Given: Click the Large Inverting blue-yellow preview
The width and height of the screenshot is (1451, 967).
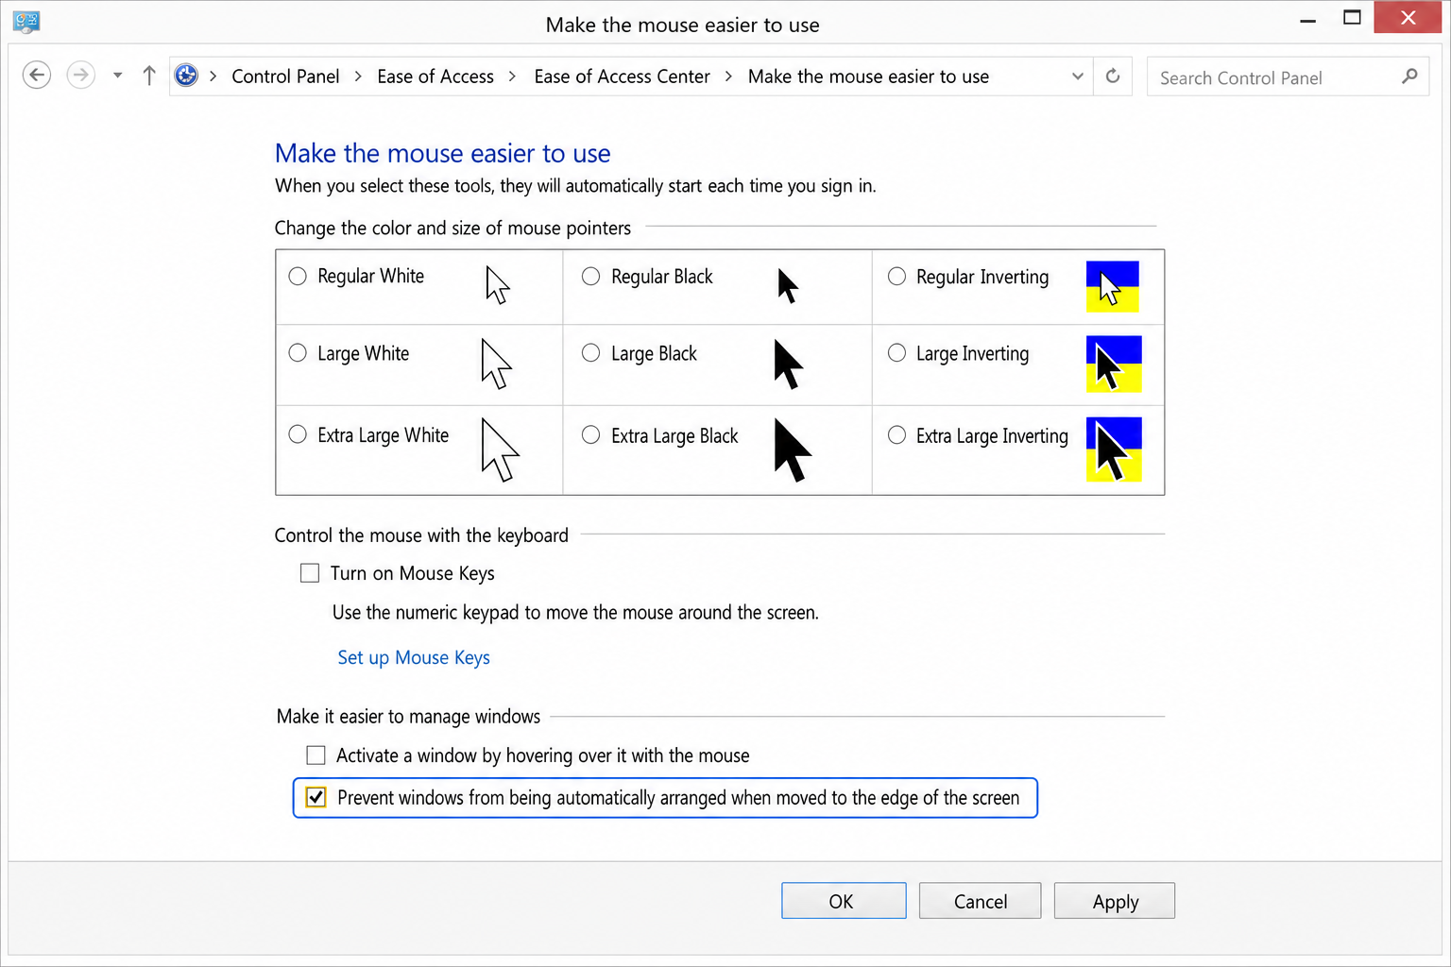Looking at the screenshot, I should pyautogui.click(x=1114, y=364).
